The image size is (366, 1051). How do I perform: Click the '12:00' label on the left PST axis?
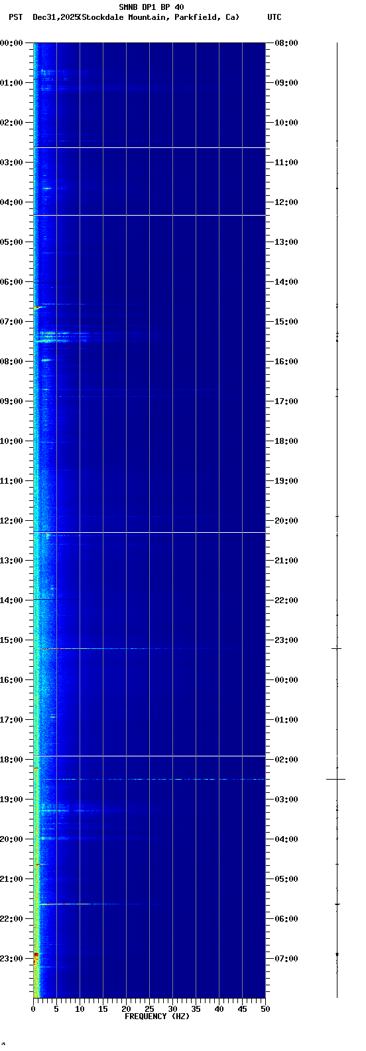click(x=12, y=521)
